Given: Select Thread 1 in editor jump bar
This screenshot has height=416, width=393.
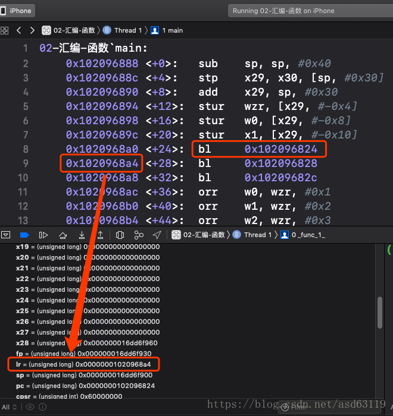Looking at the screenshot, I should point(122,30).
